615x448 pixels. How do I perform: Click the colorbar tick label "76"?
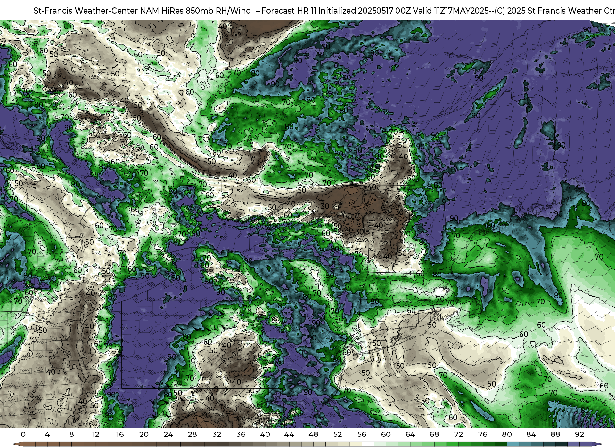[483, 435]
